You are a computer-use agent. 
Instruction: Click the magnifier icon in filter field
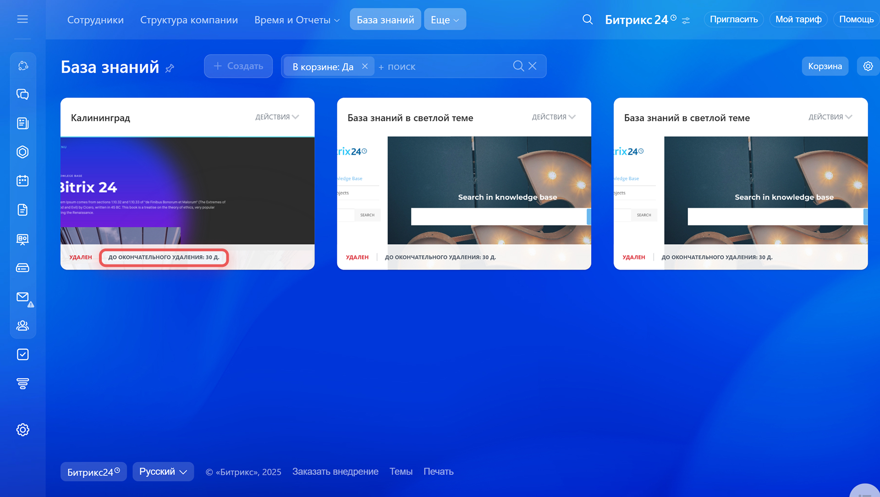click(x=518, y=66)
